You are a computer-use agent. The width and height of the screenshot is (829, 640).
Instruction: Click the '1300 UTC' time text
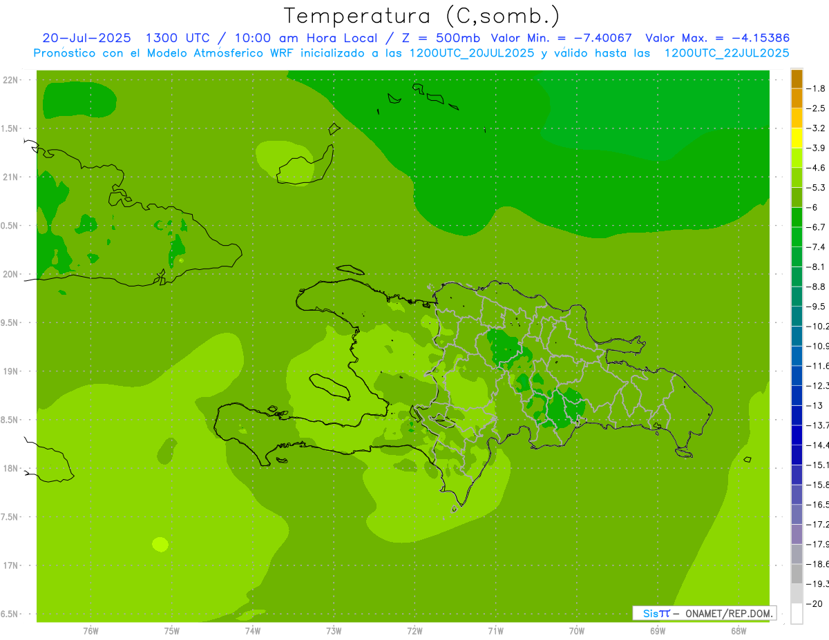(176, 38)
